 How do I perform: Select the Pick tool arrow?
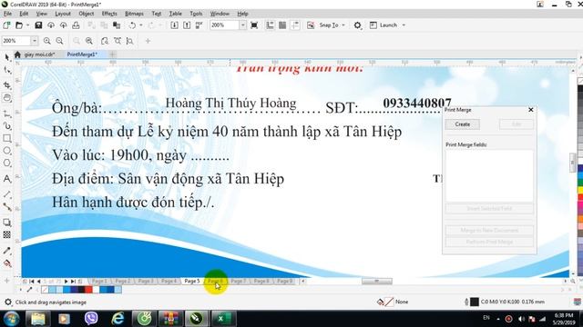click(x=6, y=57)
